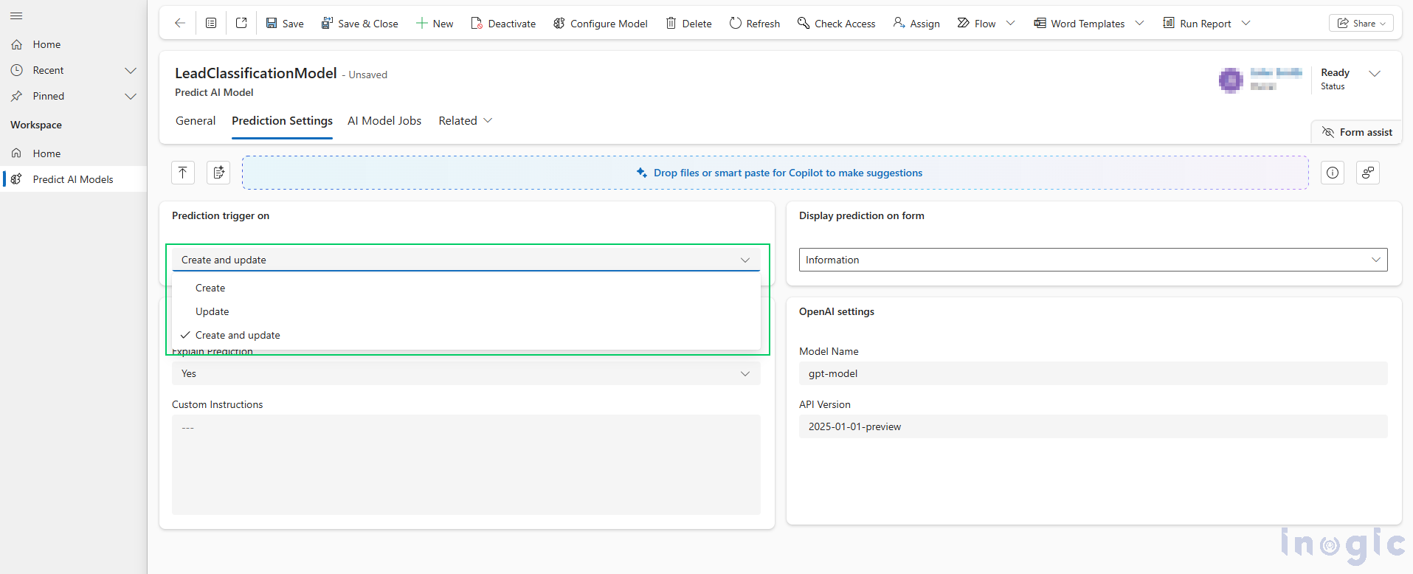Click the Copilot settings icon beside info
This screenshot has height=574, width=1413.
tap(1368, 173)
